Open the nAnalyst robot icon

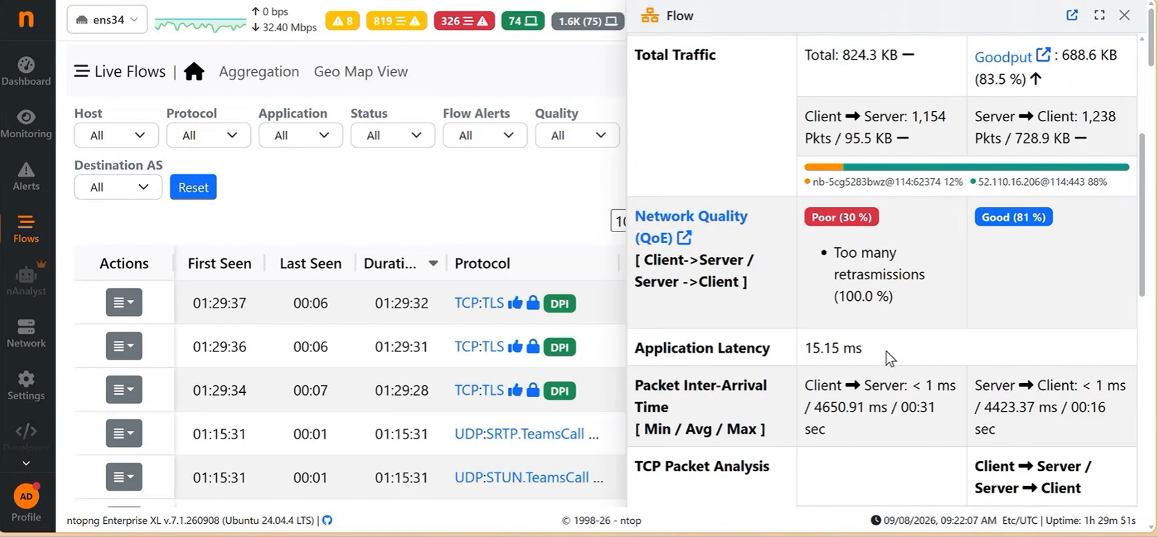click(26, 274)
